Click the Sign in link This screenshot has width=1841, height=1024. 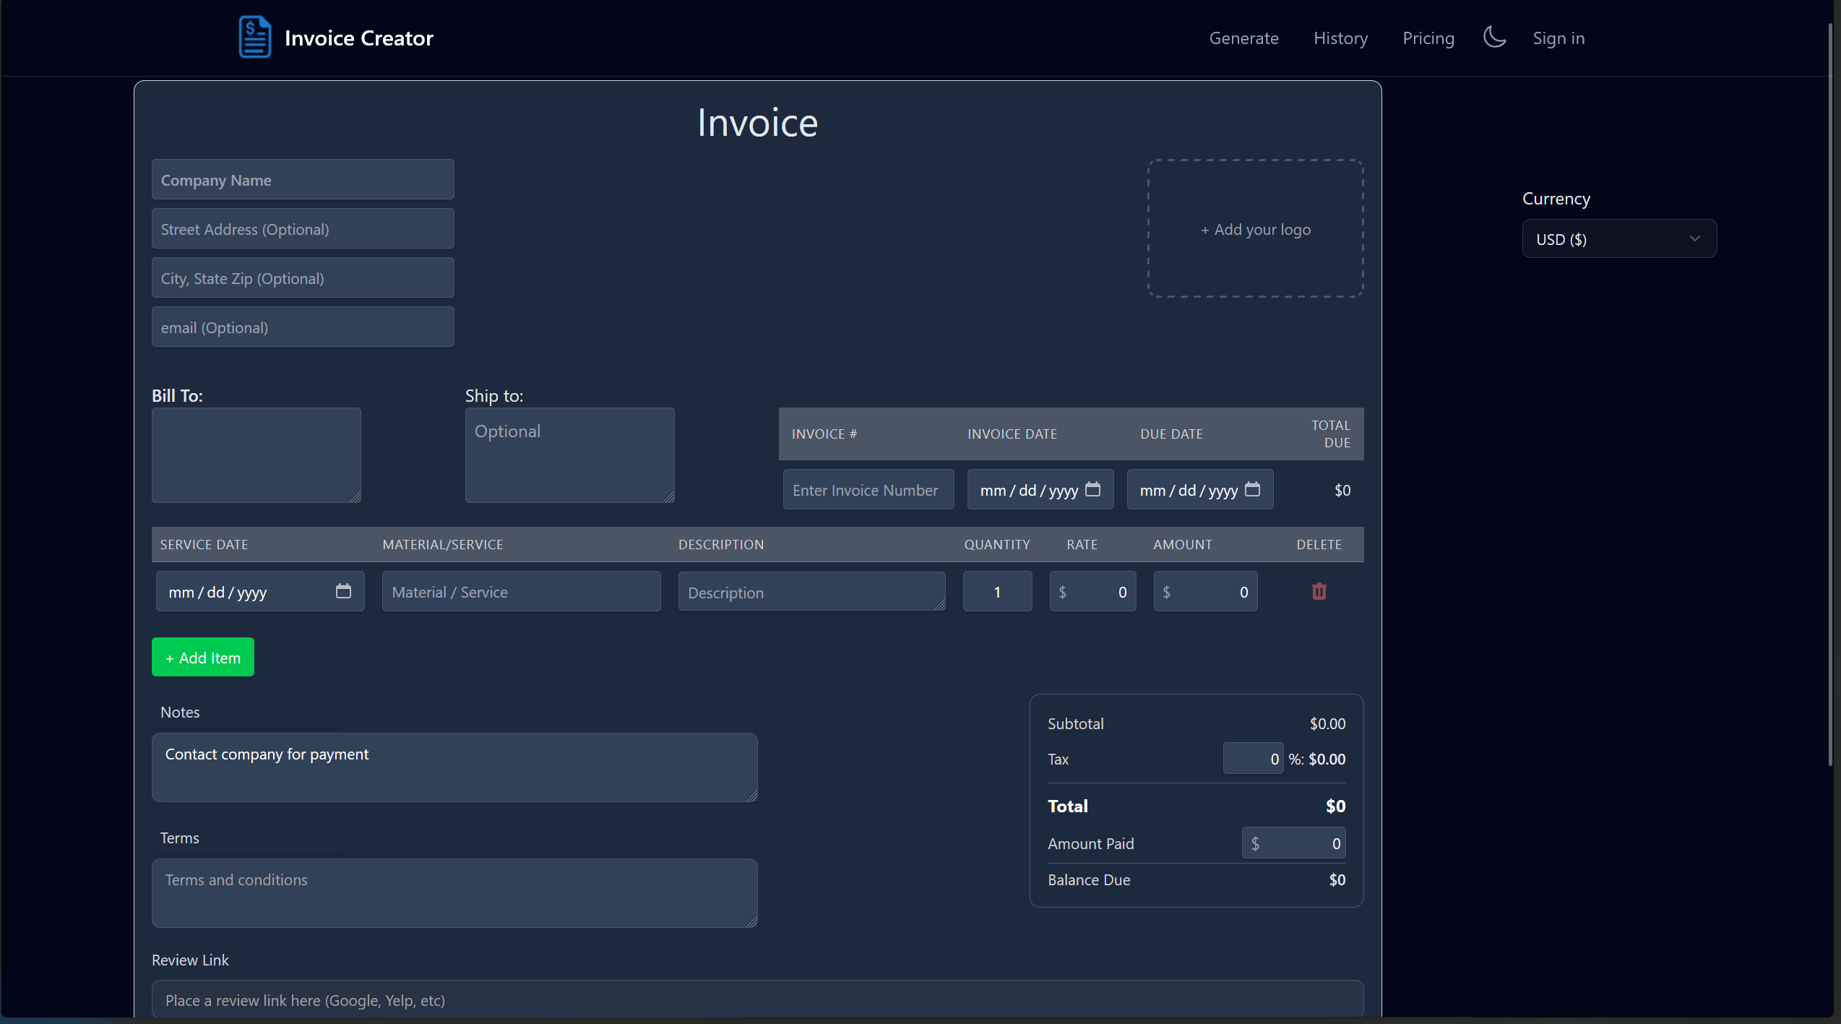(1558, 38)
